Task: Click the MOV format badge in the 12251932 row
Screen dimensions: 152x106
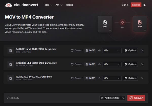Action: point(90,78)
